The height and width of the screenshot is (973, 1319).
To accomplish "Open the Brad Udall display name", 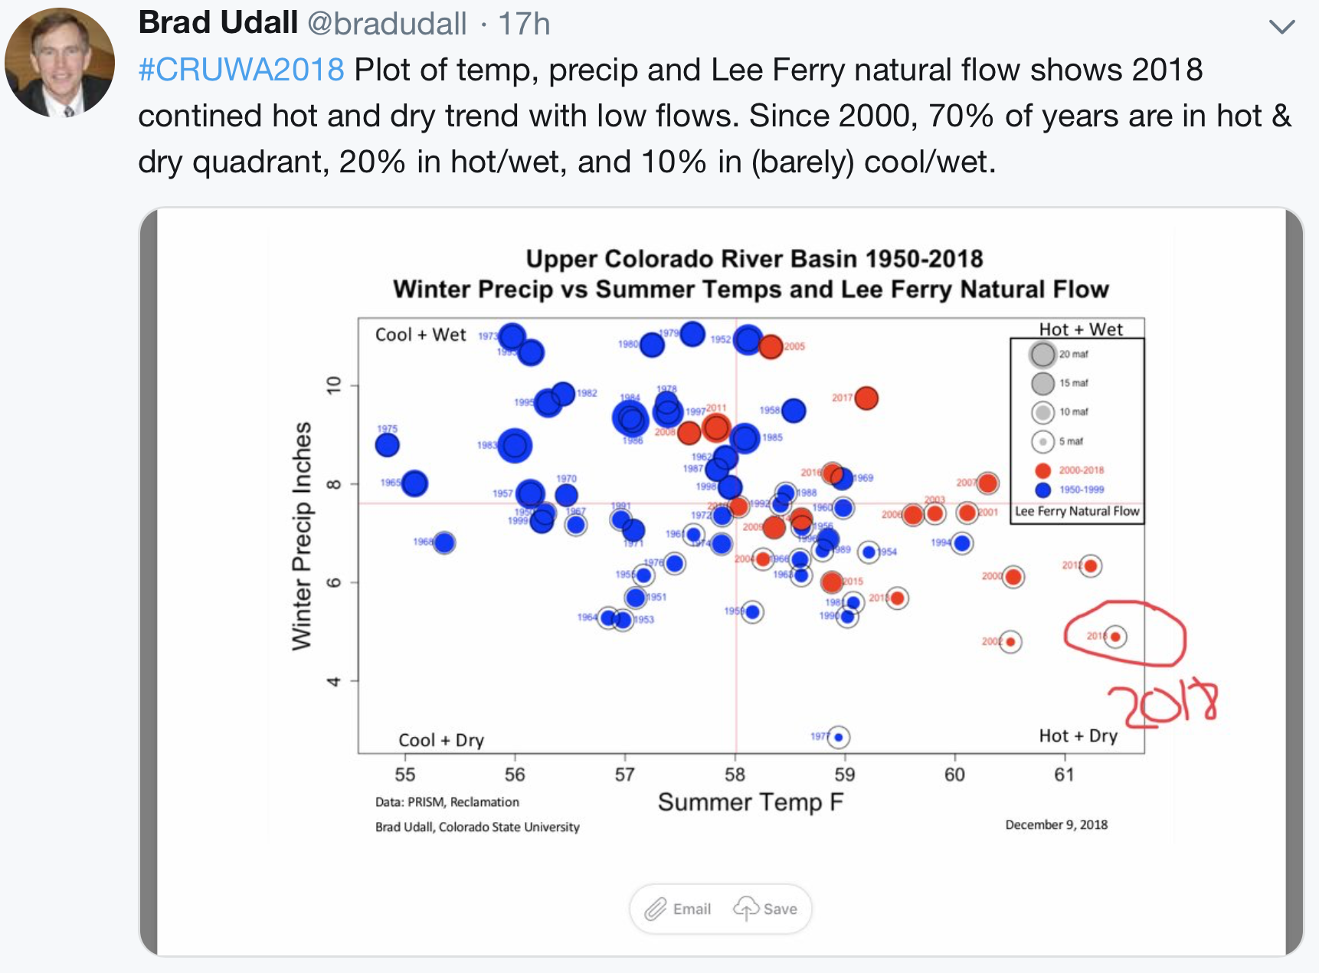I will pyautogui.click(x=218, y=23).
